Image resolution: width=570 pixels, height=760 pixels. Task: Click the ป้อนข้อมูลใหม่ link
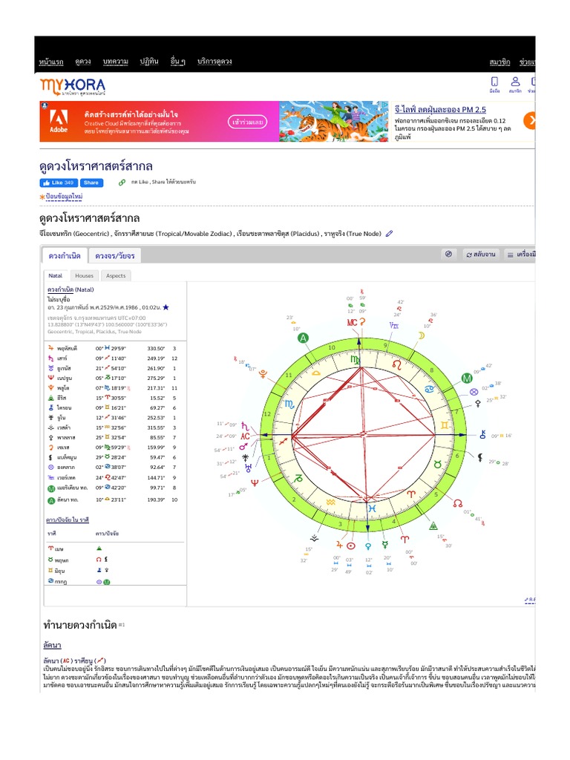(64, 196)
